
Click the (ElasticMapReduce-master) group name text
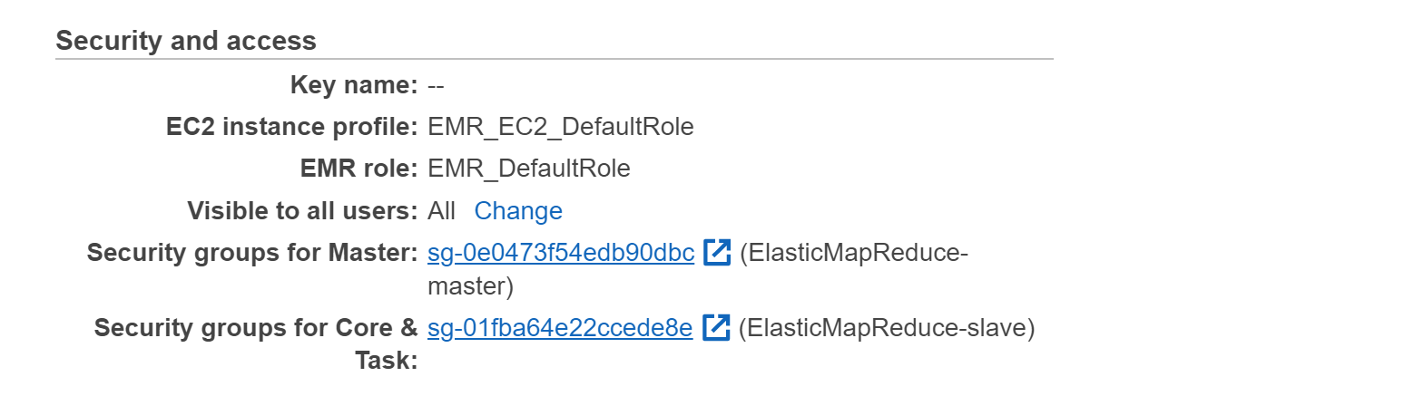853,253
